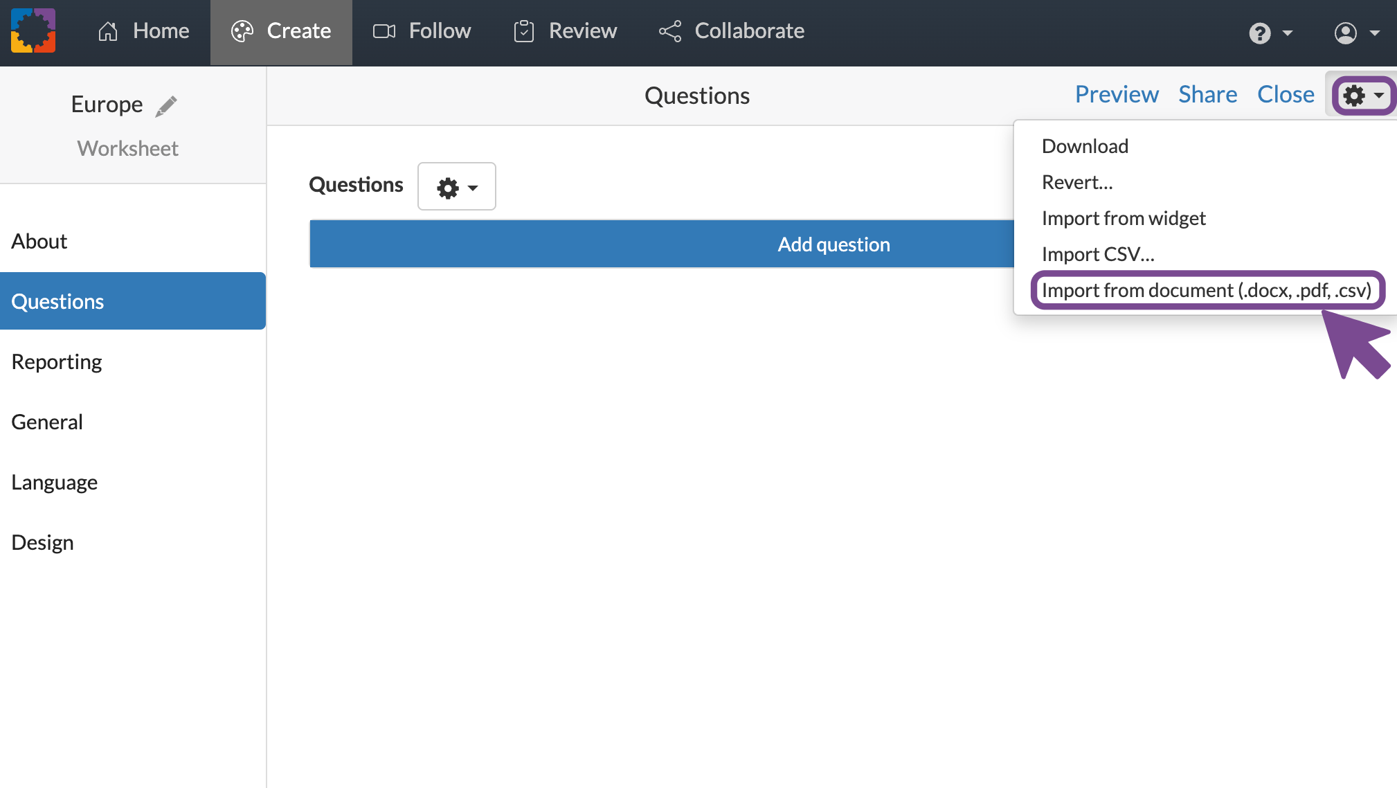Select Download from the settings menu
Image resolution: width=1397 pixels, height=788 pixels.
click(x=1084, y=146)
